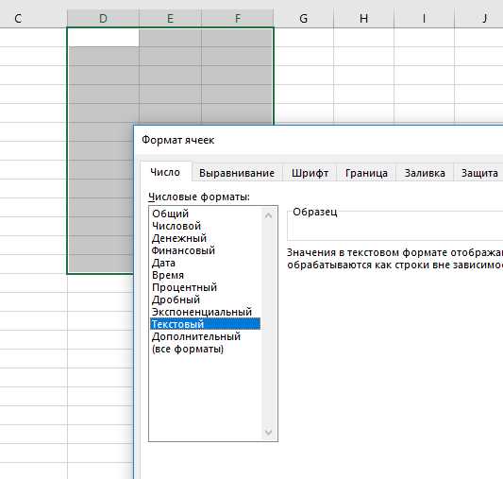Open the Граница tab

(x=366, y=173)
